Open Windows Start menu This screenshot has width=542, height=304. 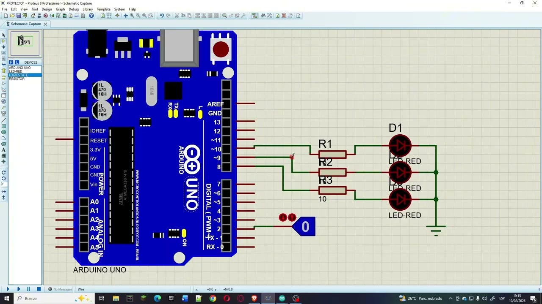[x=6, y=299]
